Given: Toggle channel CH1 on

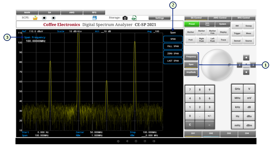Looking at the screenshot, I should tap(193, 134).
